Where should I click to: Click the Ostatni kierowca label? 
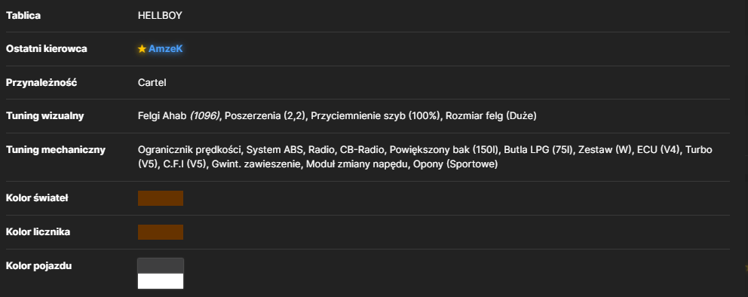pyautogui.click(x=46, y=49)
